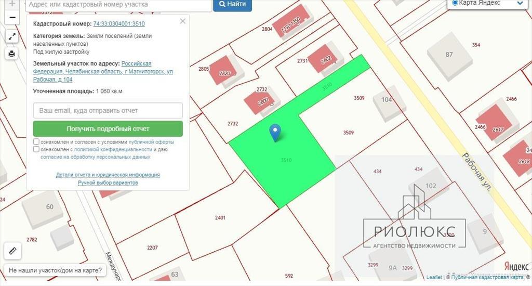Click the address search input field
Screen dimensions: 532x286
pyautogui.click(x=118, y=5)
